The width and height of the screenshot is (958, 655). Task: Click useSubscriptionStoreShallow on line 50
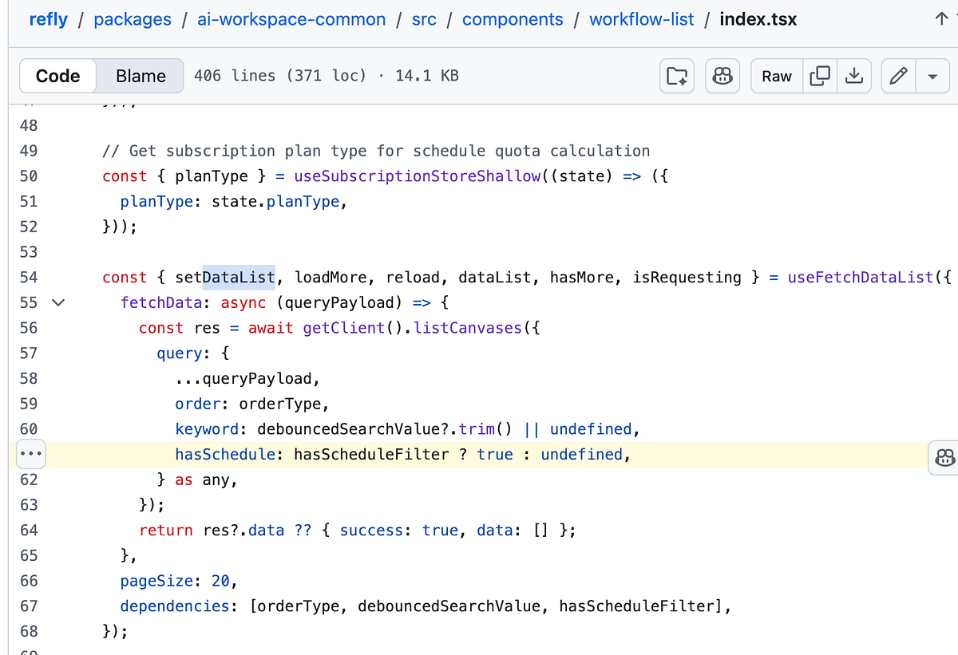click(x=417, y=176)
